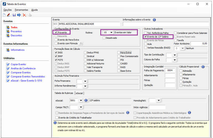This screenshot has height=138, width=213.
Task: Click info icon next to Cálculo Proporcional
Action: 203,67
